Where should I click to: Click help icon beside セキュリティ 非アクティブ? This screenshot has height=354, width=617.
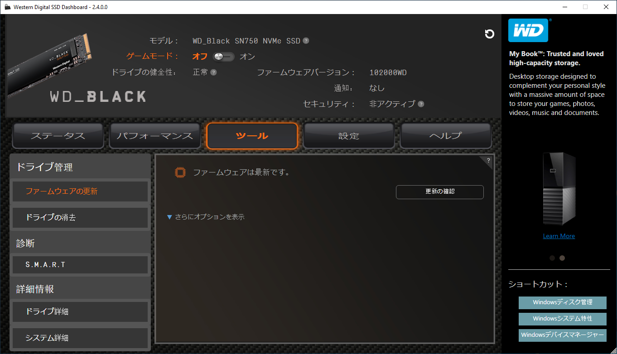pyautogui.click(x=421, y=104)
